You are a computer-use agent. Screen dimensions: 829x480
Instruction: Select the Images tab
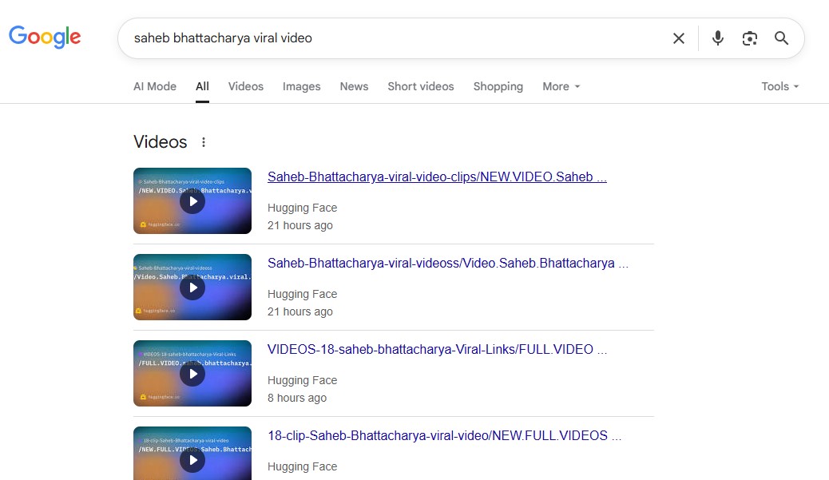(301, 86)
